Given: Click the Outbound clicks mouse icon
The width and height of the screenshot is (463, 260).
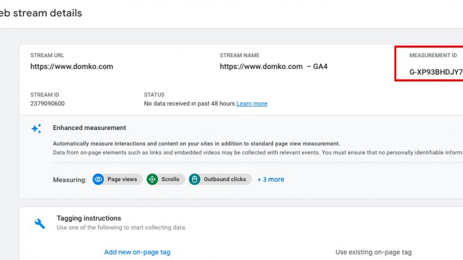Looking at the screenshot, I should click(x=194, y=179).
